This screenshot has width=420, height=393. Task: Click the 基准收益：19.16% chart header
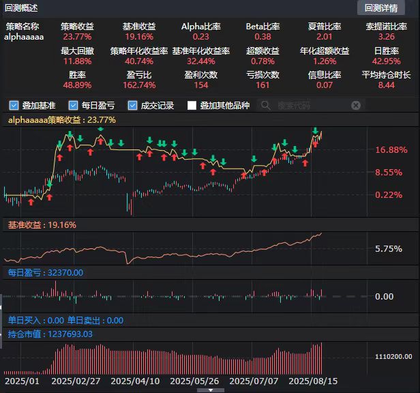tap(42, 225)
